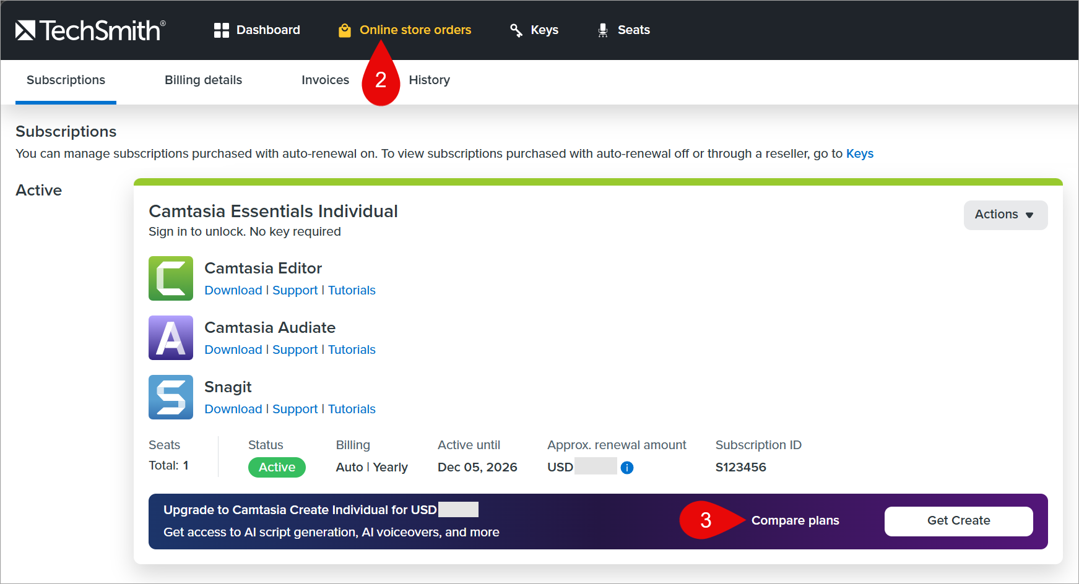Click the Camtasia Editor product name
Screen dimensions: 1079x584
tap(263, 268)
